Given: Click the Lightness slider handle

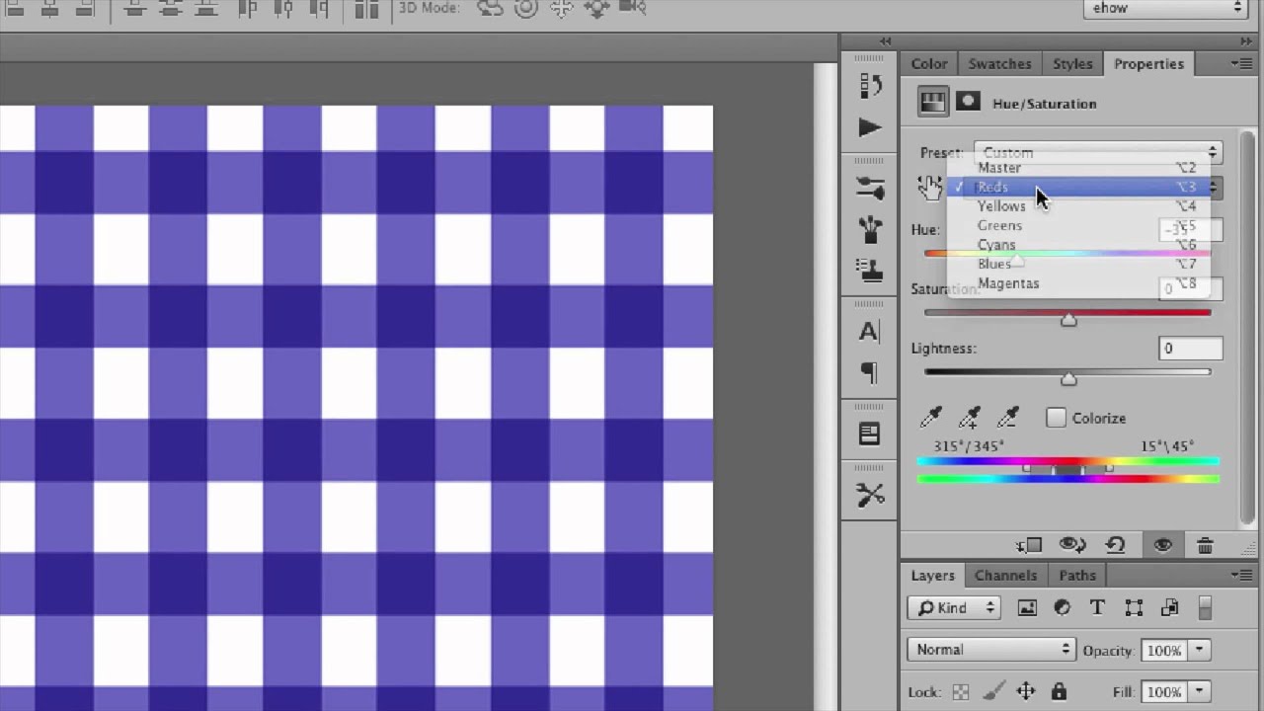Looking at the screenshot, I should tap(1068, 379).
